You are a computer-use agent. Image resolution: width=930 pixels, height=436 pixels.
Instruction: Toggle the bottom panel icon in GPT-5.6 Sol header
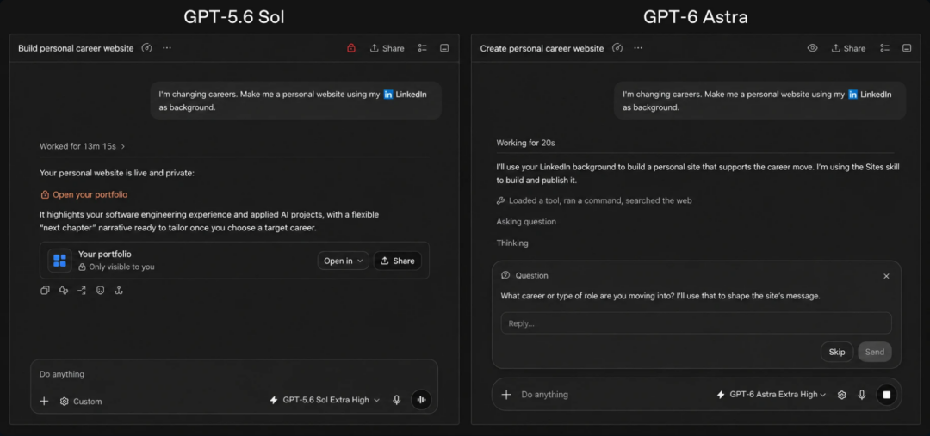point(444,48)
